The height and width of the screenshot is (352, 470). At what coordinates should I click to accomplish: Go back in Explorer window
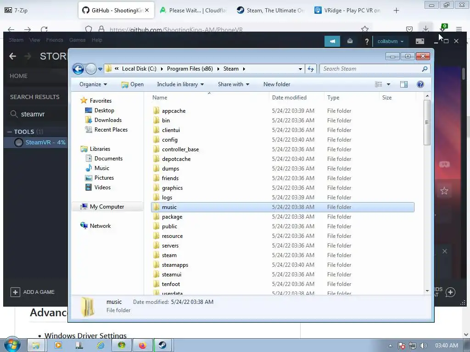pos(78,69)
